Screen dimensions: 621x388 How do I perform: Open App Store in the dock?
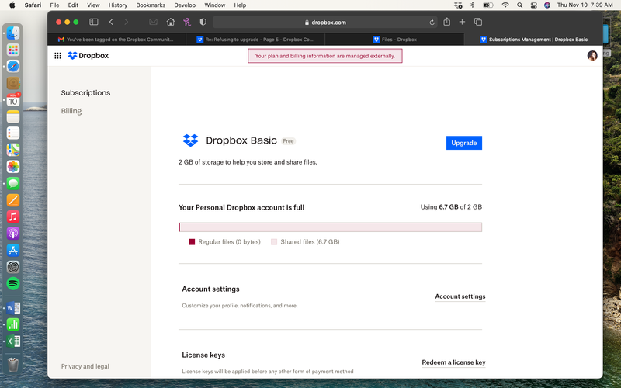[13, 250]
